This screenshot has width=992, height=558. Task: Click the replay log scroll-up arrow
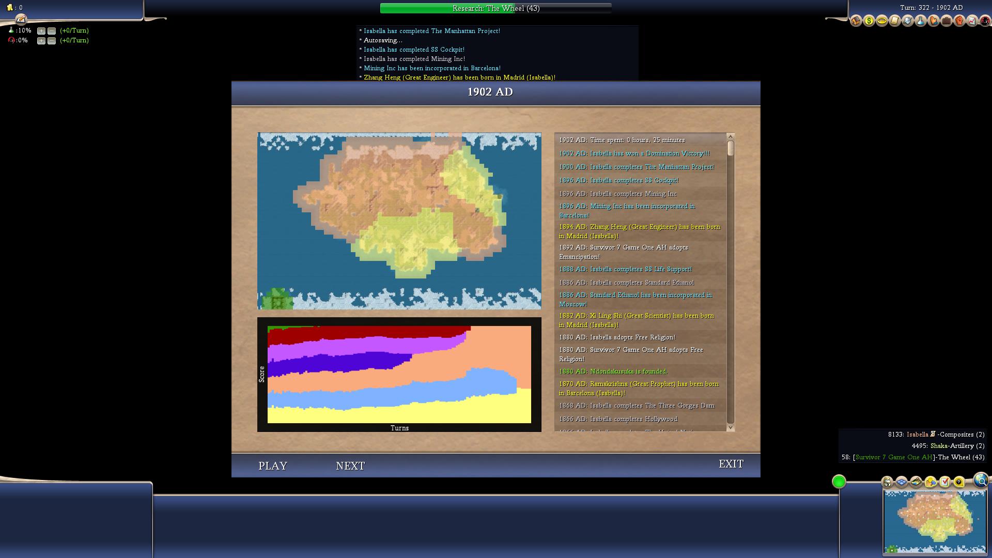click(x=731, y=136)
